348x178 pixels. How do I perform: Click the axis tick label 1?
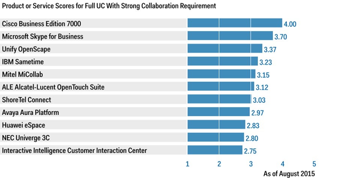(187, 163)
